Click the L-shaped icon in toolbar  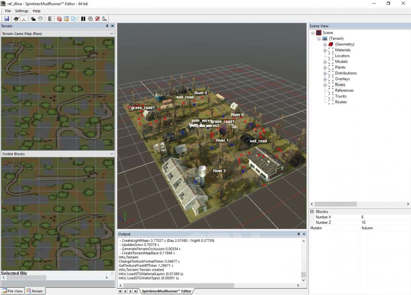(x=104, y=19)
